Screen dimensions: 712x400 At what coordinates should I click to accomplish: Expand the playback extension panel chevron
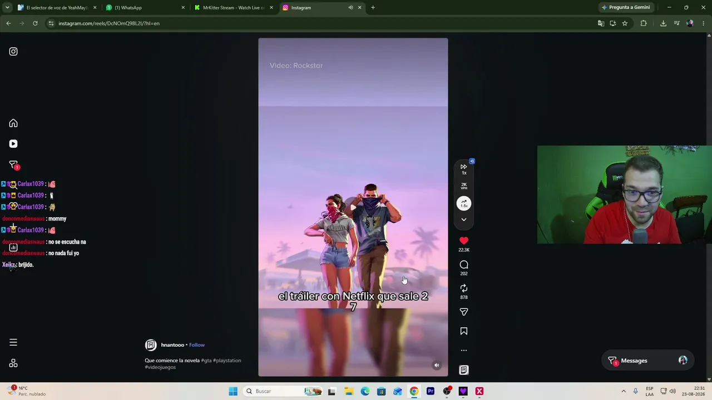point(464,219)
